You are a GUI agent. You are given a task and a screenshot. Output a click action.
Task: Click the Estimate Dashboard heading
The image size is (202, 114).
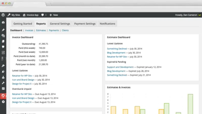coord(118,37)
